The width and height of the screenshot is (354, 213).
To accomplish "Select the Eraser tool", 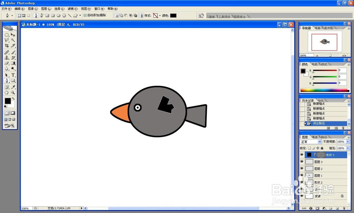I will pos(6,63).
